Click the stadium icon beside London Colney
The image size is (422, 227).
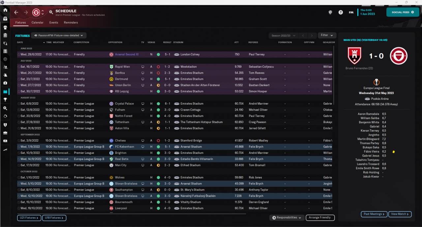coord(177,54)
